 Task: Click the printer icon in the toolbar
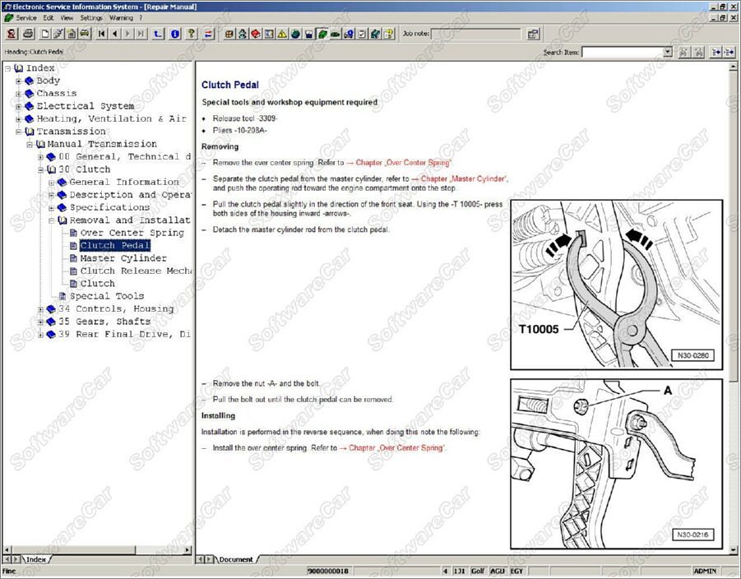28,34
